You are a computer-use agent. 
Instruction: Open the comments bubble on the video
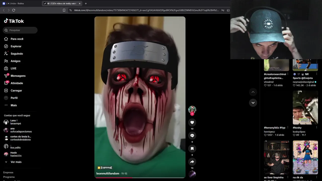(x=192, y=135)
